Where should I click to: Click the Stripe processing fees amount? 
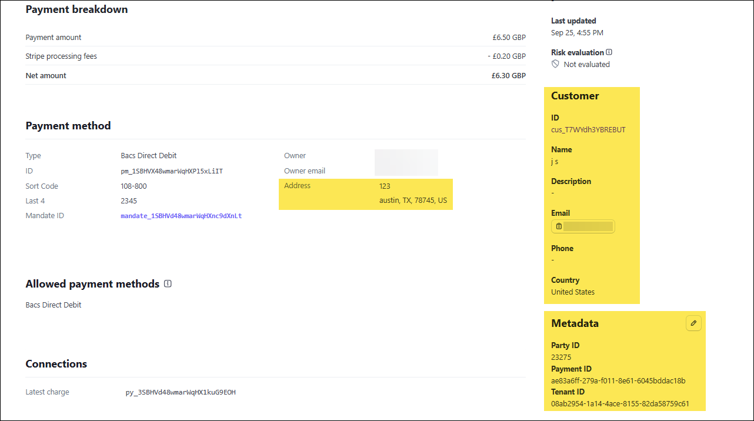(x=506, y=56)
